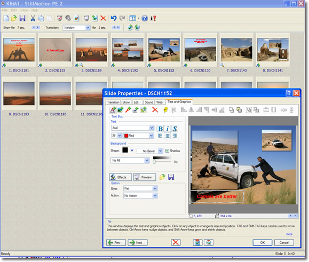Select the 'Camels are better' text box in preview
This screenshot has height=262, width=309.
coord(217,196)
